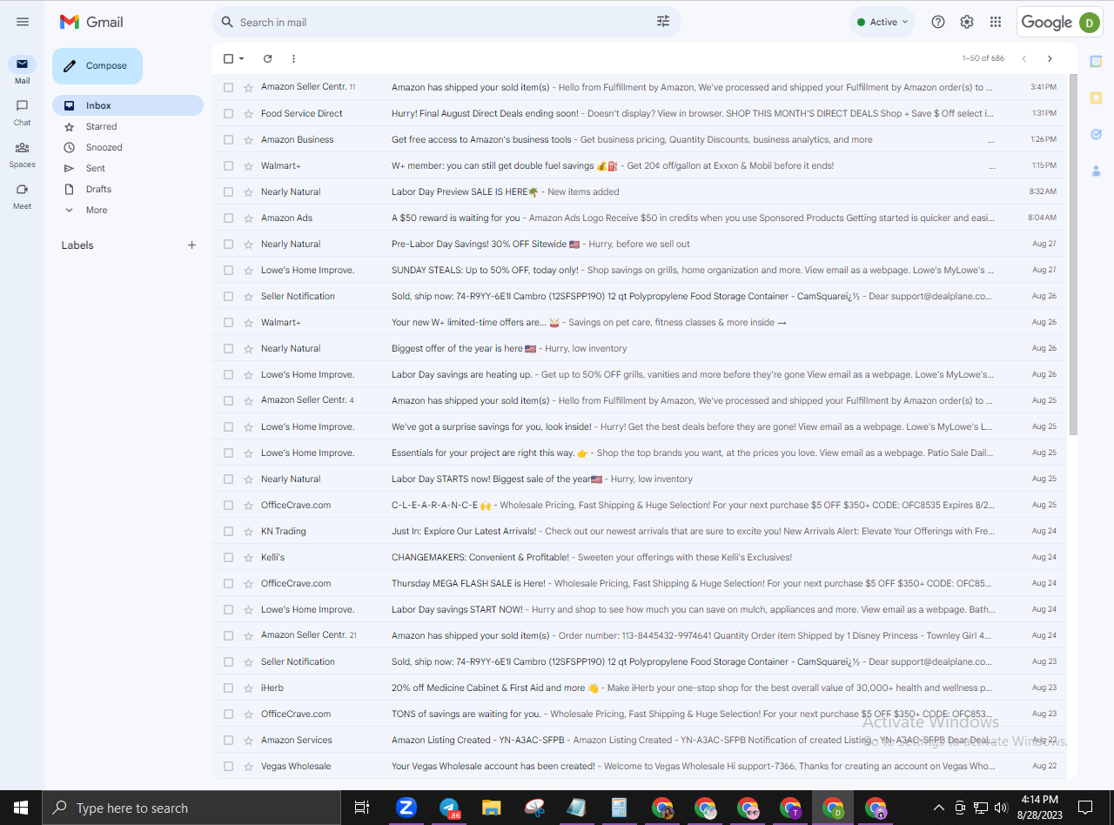Focus Windows Type here to search box
The width and height of the screenshot is (1114, 825).
click(191, 808)
